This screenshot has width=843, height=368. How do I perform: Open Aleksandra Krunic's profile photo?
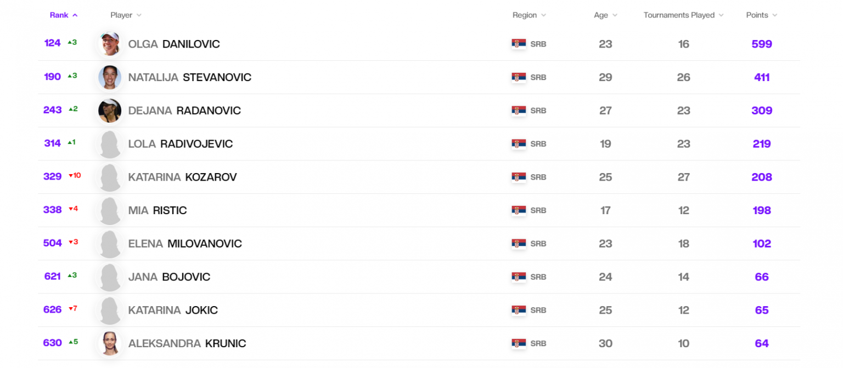[110, 343]
